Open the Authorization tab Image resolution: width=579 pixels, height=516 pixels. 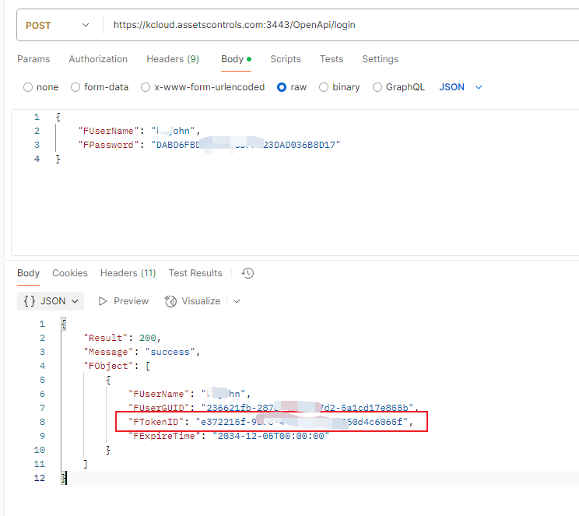click(98, 59)
